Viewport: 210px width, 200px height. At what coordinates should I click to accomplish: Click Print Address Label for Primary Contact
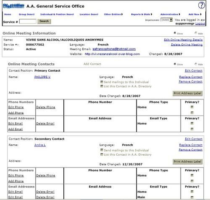(x=187, y=93)
